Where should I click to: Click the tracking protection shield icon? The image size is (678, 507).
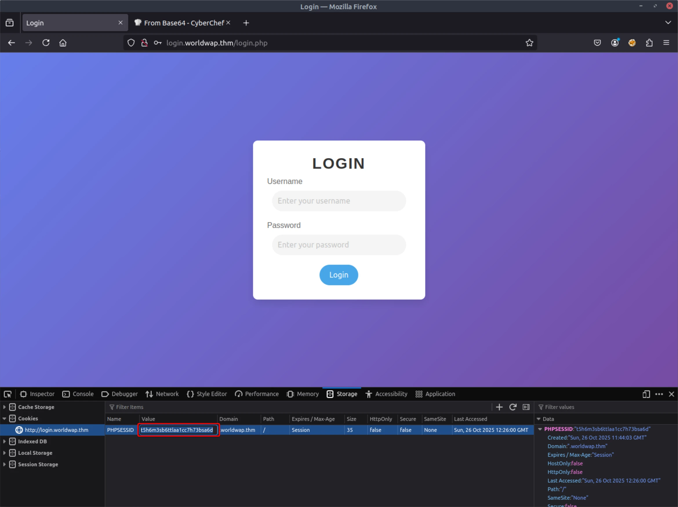pyautogui.click(x=131, y=43)
